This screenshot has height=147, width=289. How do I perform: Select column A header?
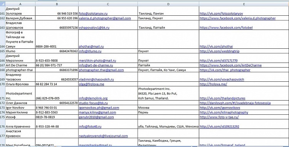pos(20,4)
